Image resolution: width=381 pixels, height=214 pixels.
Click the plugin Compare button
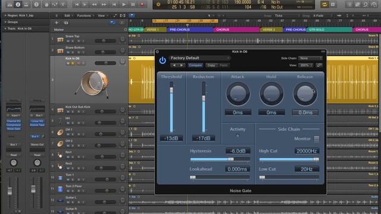[x=195, y=65]
